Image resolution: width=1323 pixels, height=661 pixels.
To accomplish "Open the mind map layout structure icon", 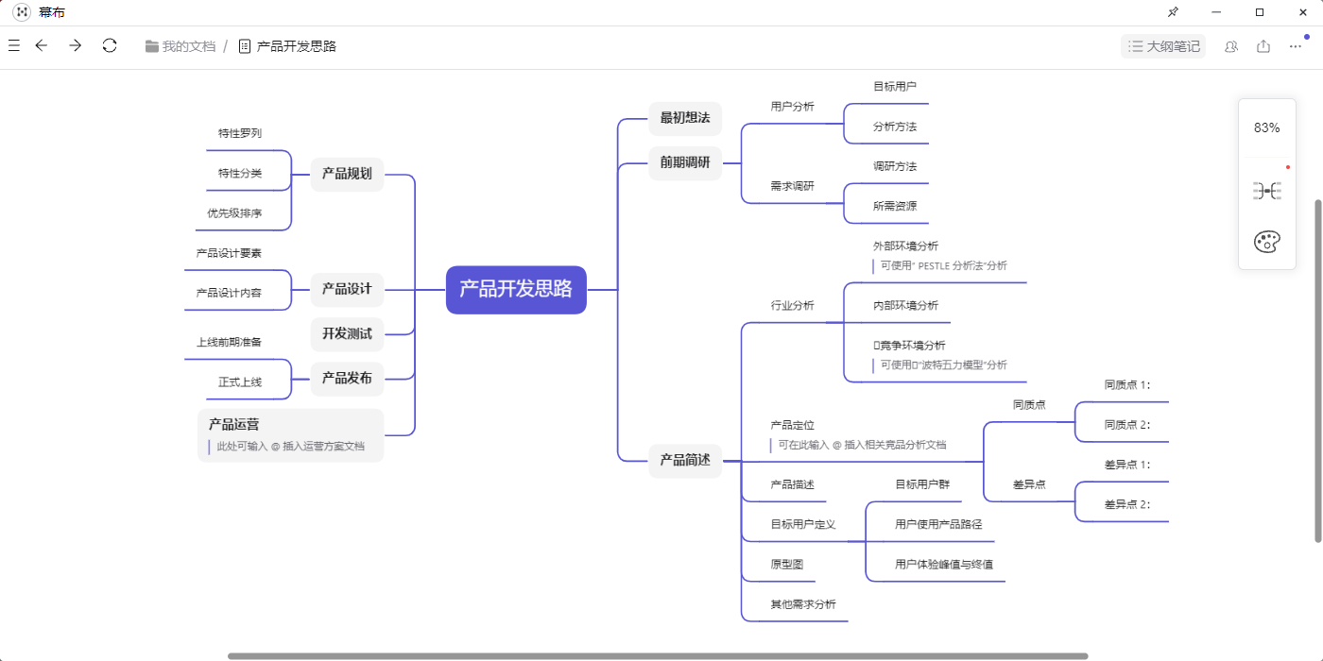I will (x=1266, y=192).
